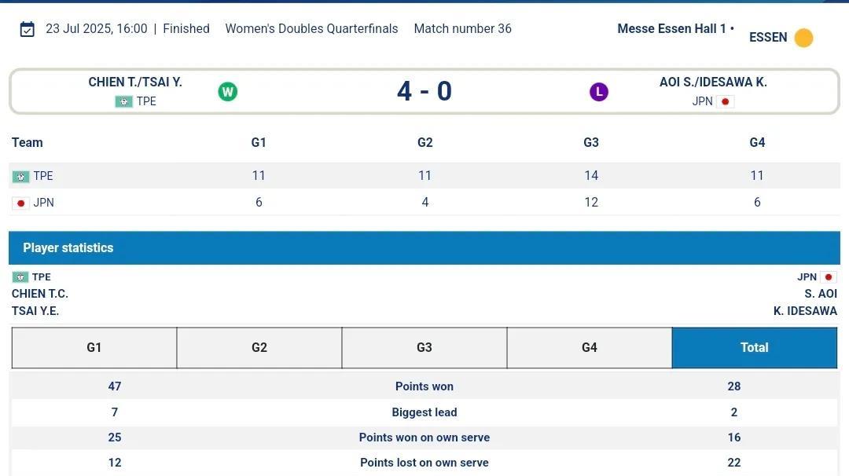The image size is (849, 476).
Task: Switch to the G1 statistics tab
Action: [x=94, y=347]
